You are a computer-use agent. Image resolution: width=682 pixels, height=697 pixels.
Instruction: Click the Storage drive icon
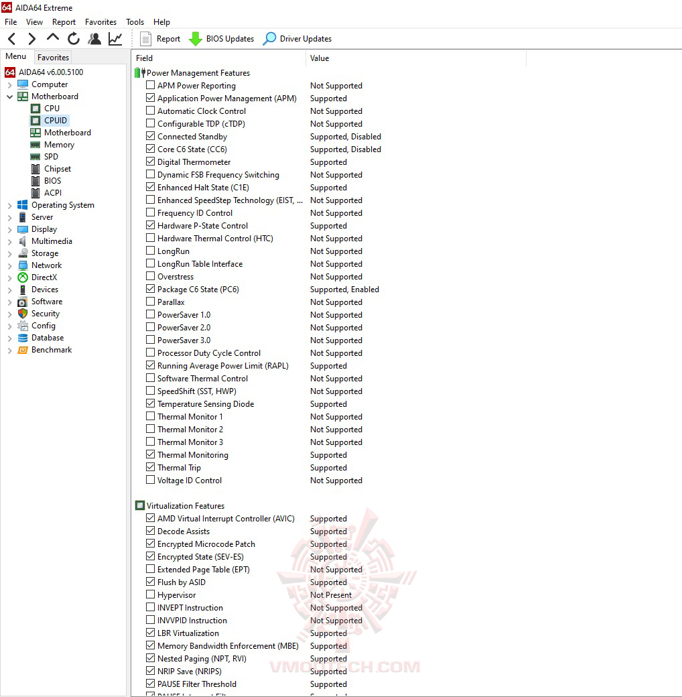pos(23,253)
